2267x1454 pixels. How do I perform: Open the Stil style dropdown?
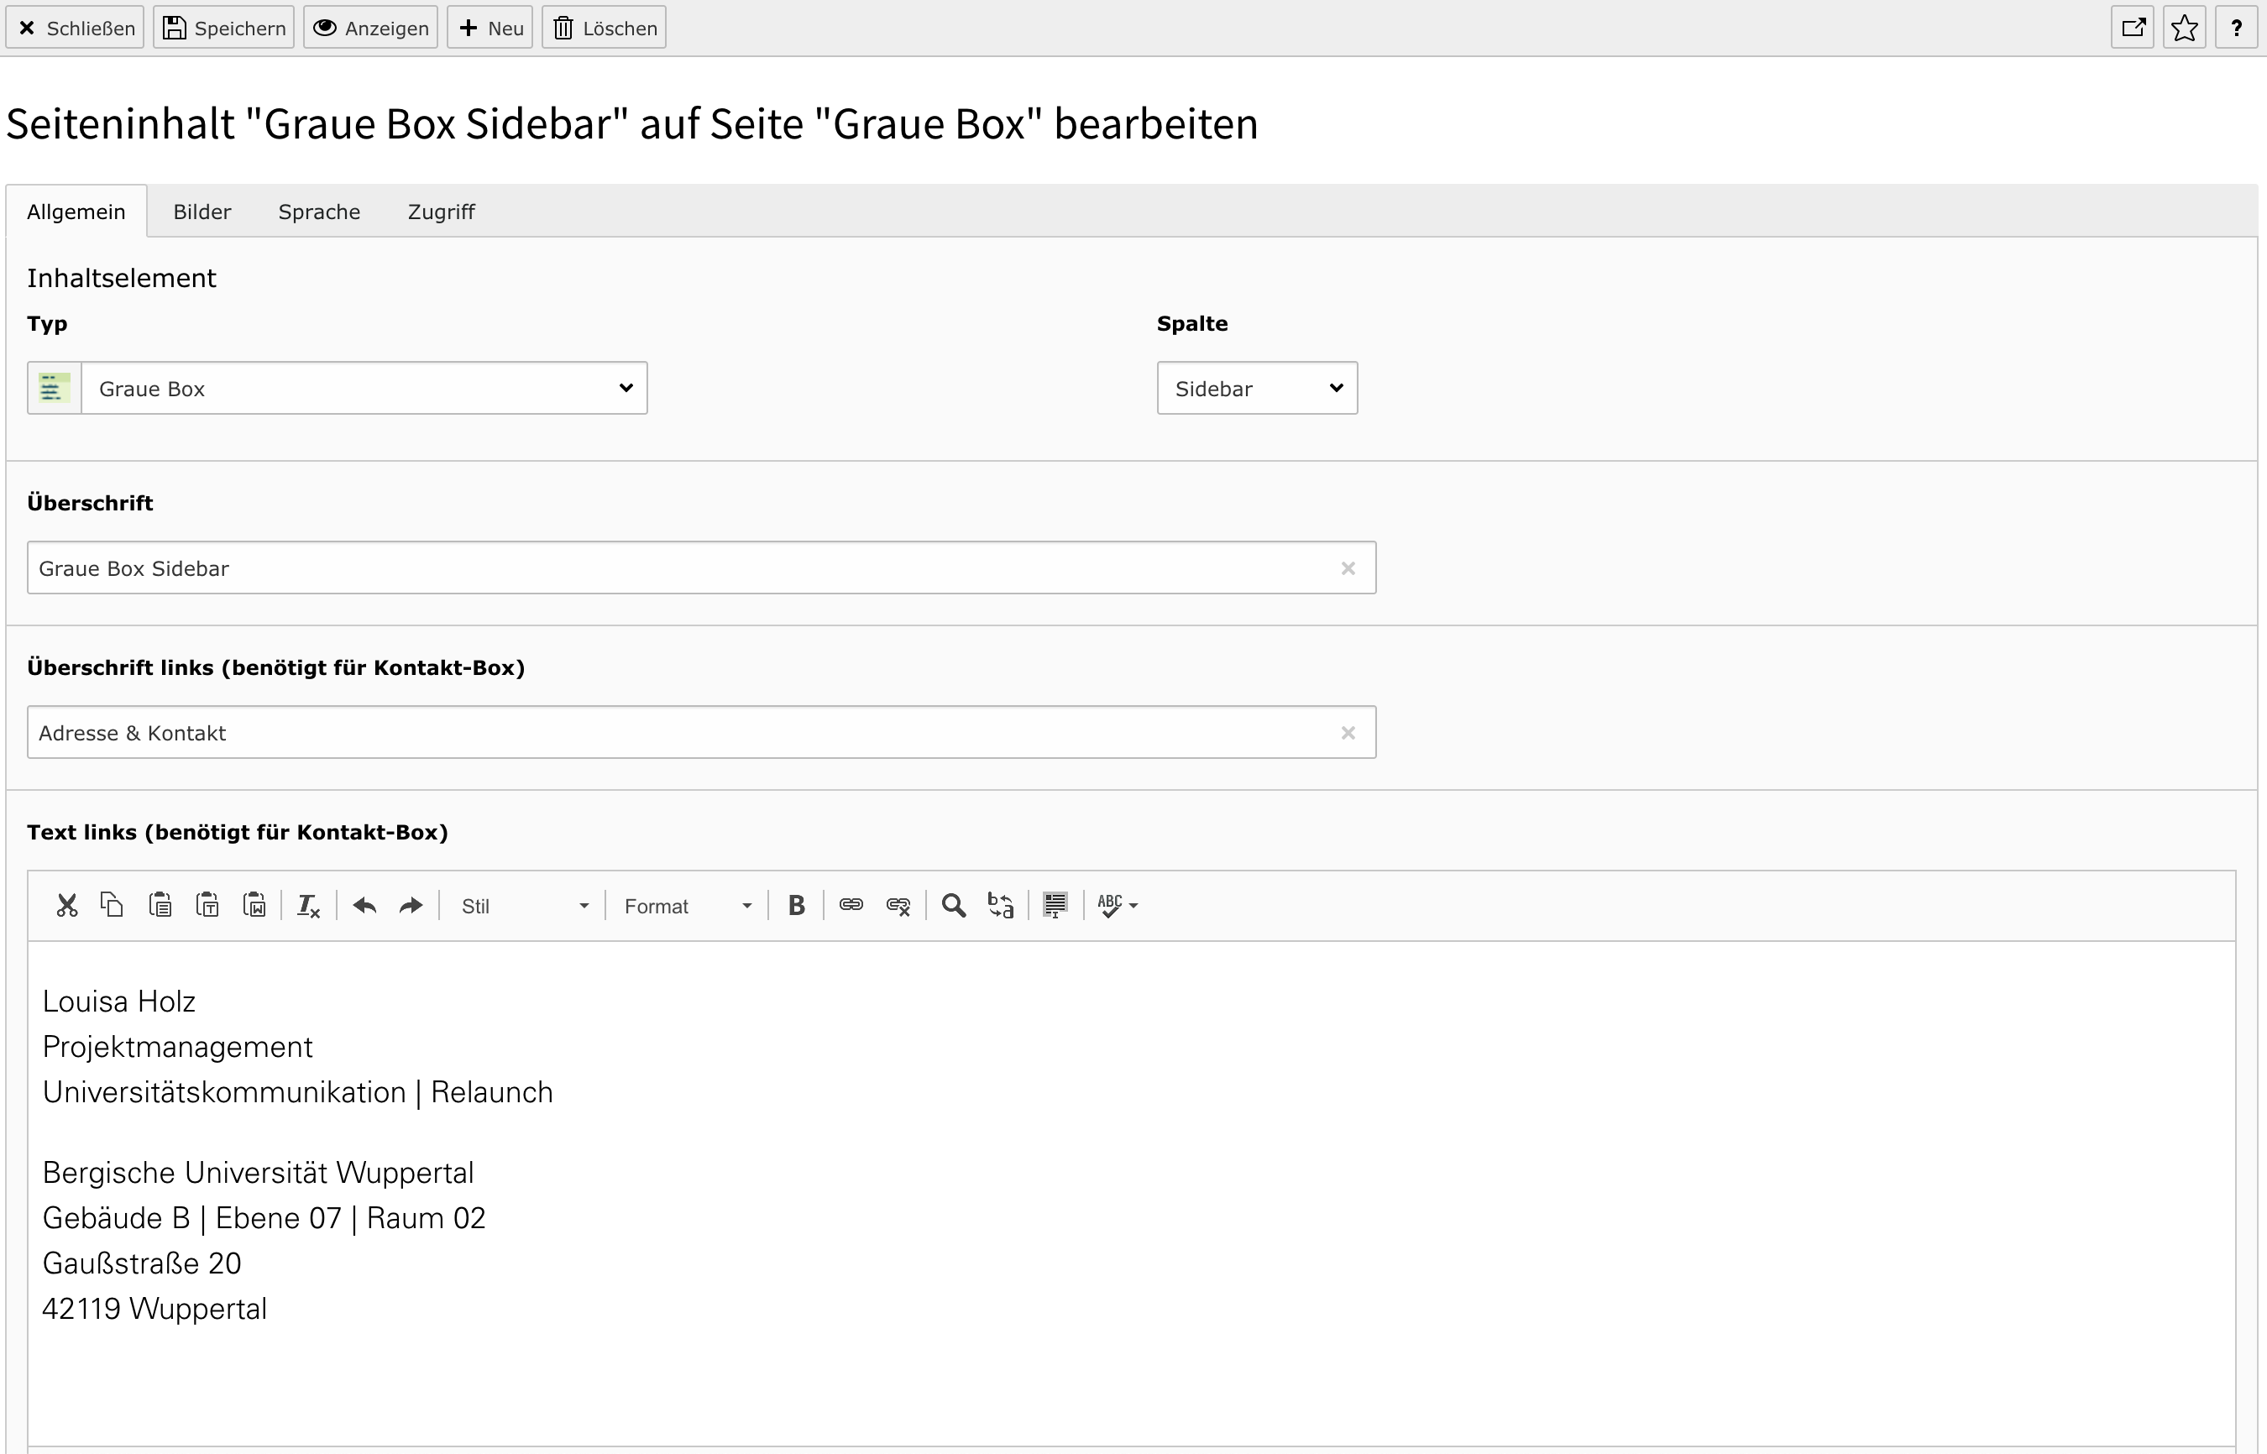[x=524, y=906]
